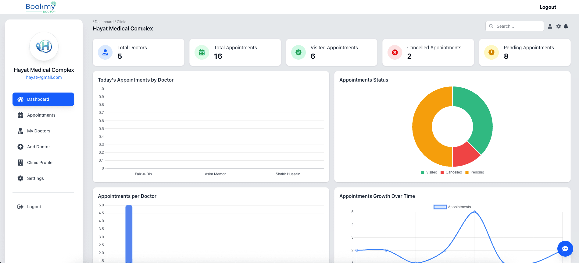The height and width of the screenshot is (263, 579).
Task: Open the chat bubble floating button
Action: point(565,249)
